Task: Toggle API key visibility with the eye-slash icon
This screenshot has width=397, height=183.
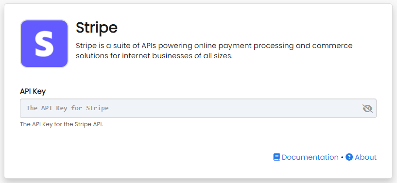Action: 367,108
